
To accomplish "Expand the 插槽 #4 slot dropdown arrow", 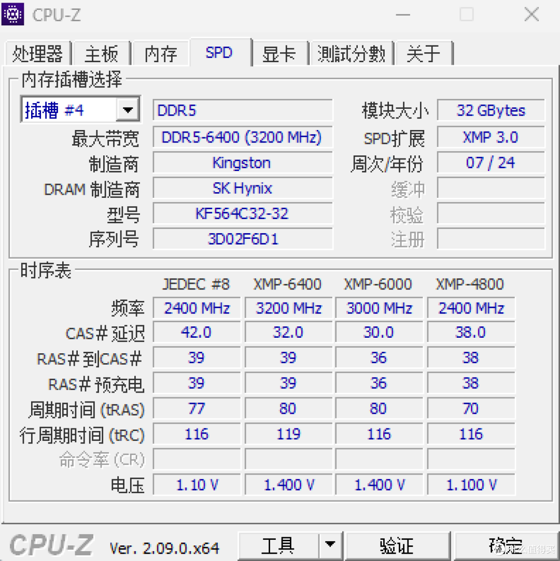I will (128, 109).
